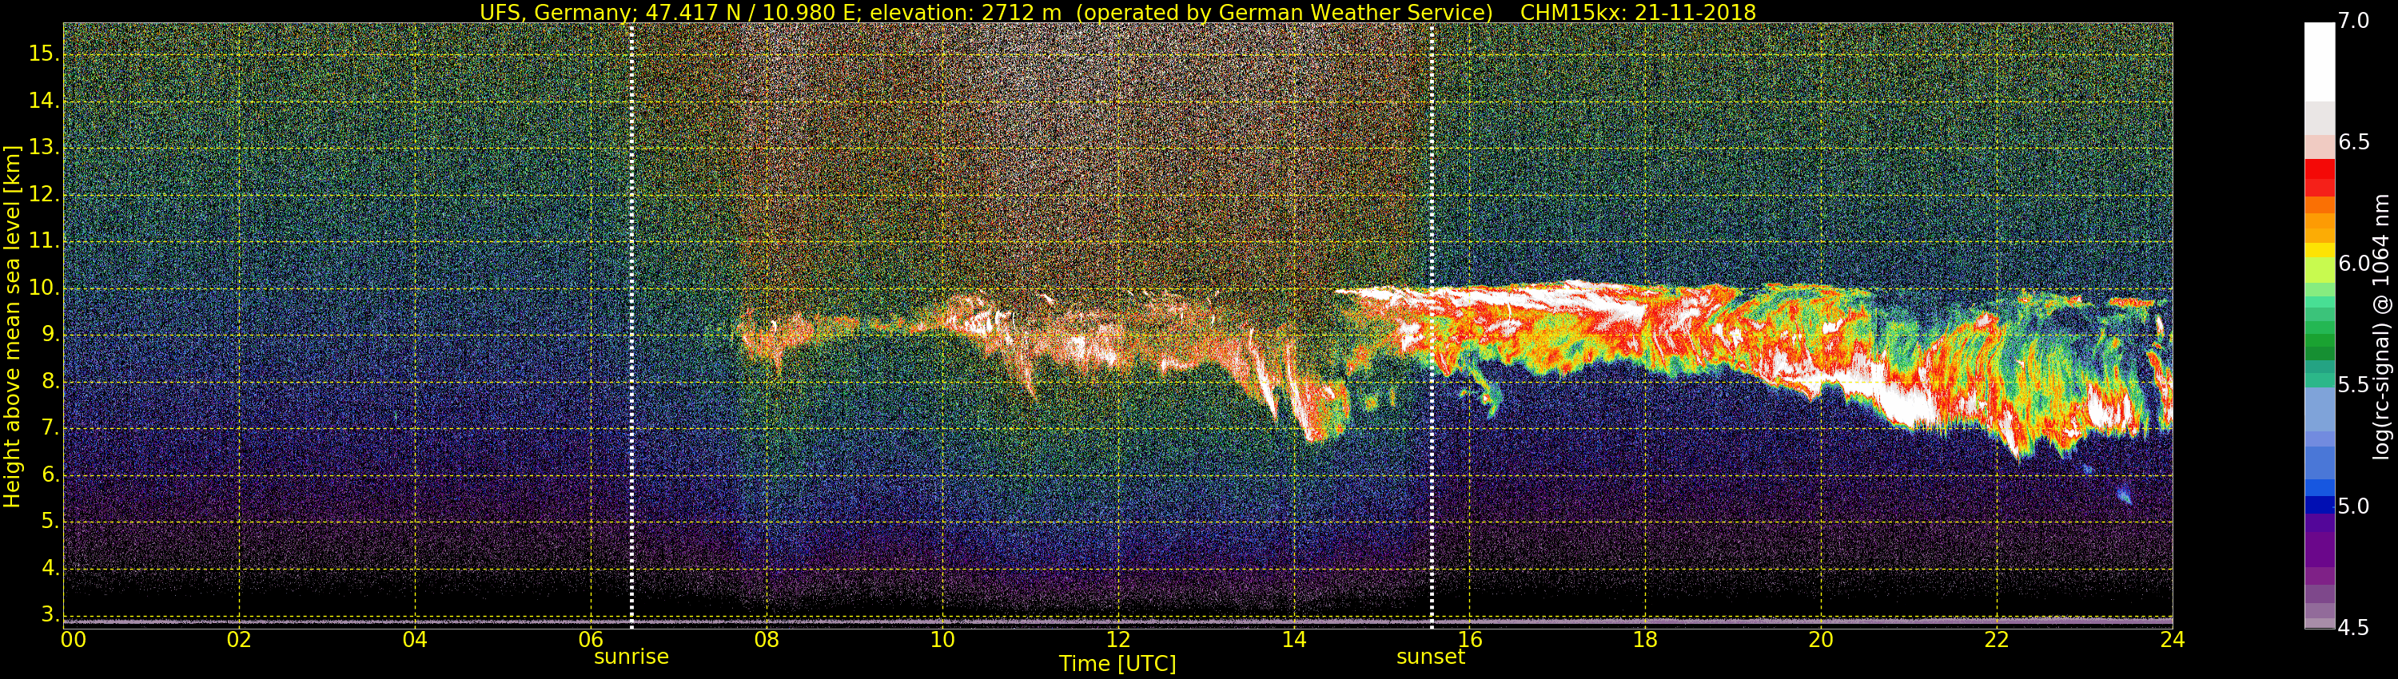Click the "5." height tick label

[x=50, y=522]
